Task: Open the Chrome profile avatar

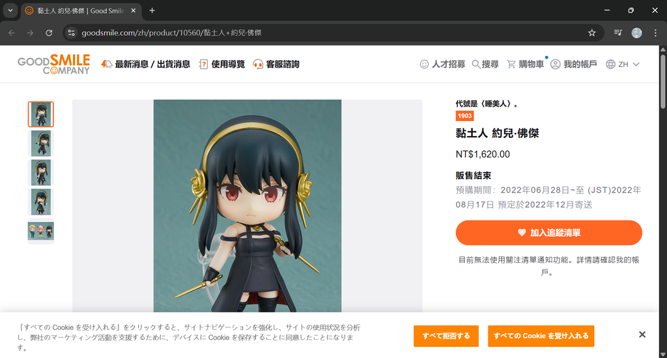Action: click(x=636, y=33)
